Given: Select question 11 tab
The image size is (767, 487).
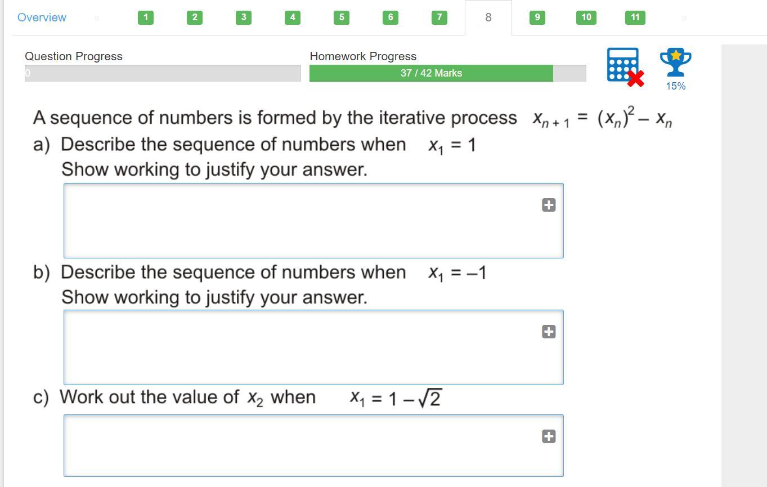Looking at the screenshot, I should tap(635, 17).
